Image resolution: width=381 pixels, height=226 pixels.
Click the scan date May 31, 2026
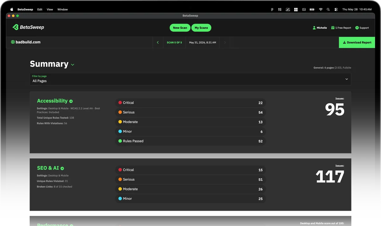click(203, 42)
